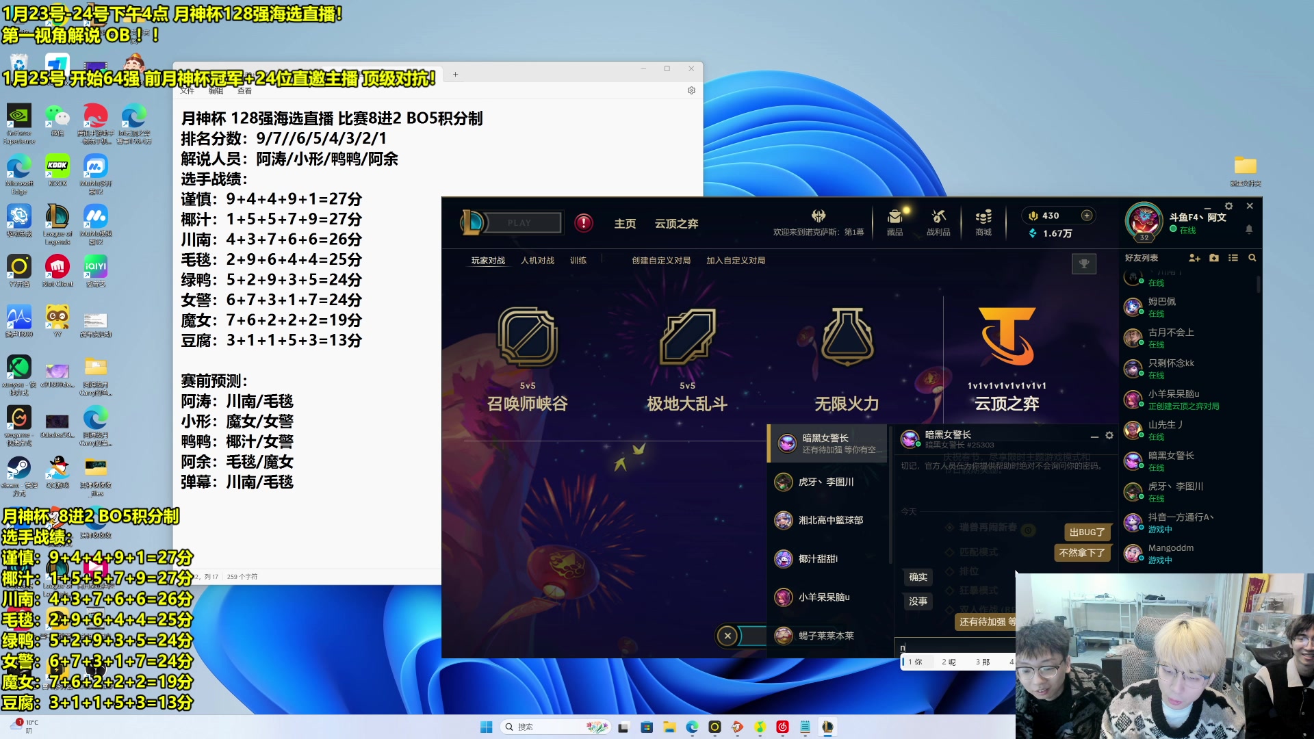The width and height of the screenshot is (1314, 739).
Task: Select friend 抖音一方通行A丶 in friends list
Action: click(x=1189, y=523)
